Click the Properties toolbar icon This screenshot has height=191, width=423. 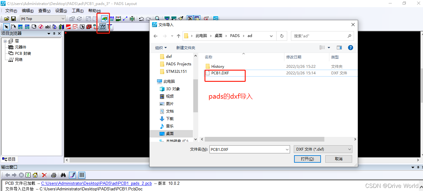72,19
